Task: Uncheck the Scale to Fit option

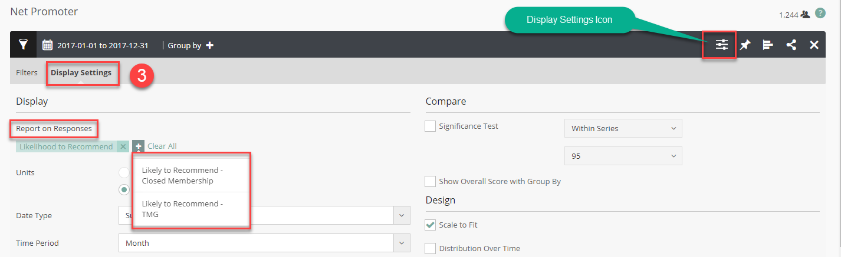Action: click(431, 225)
